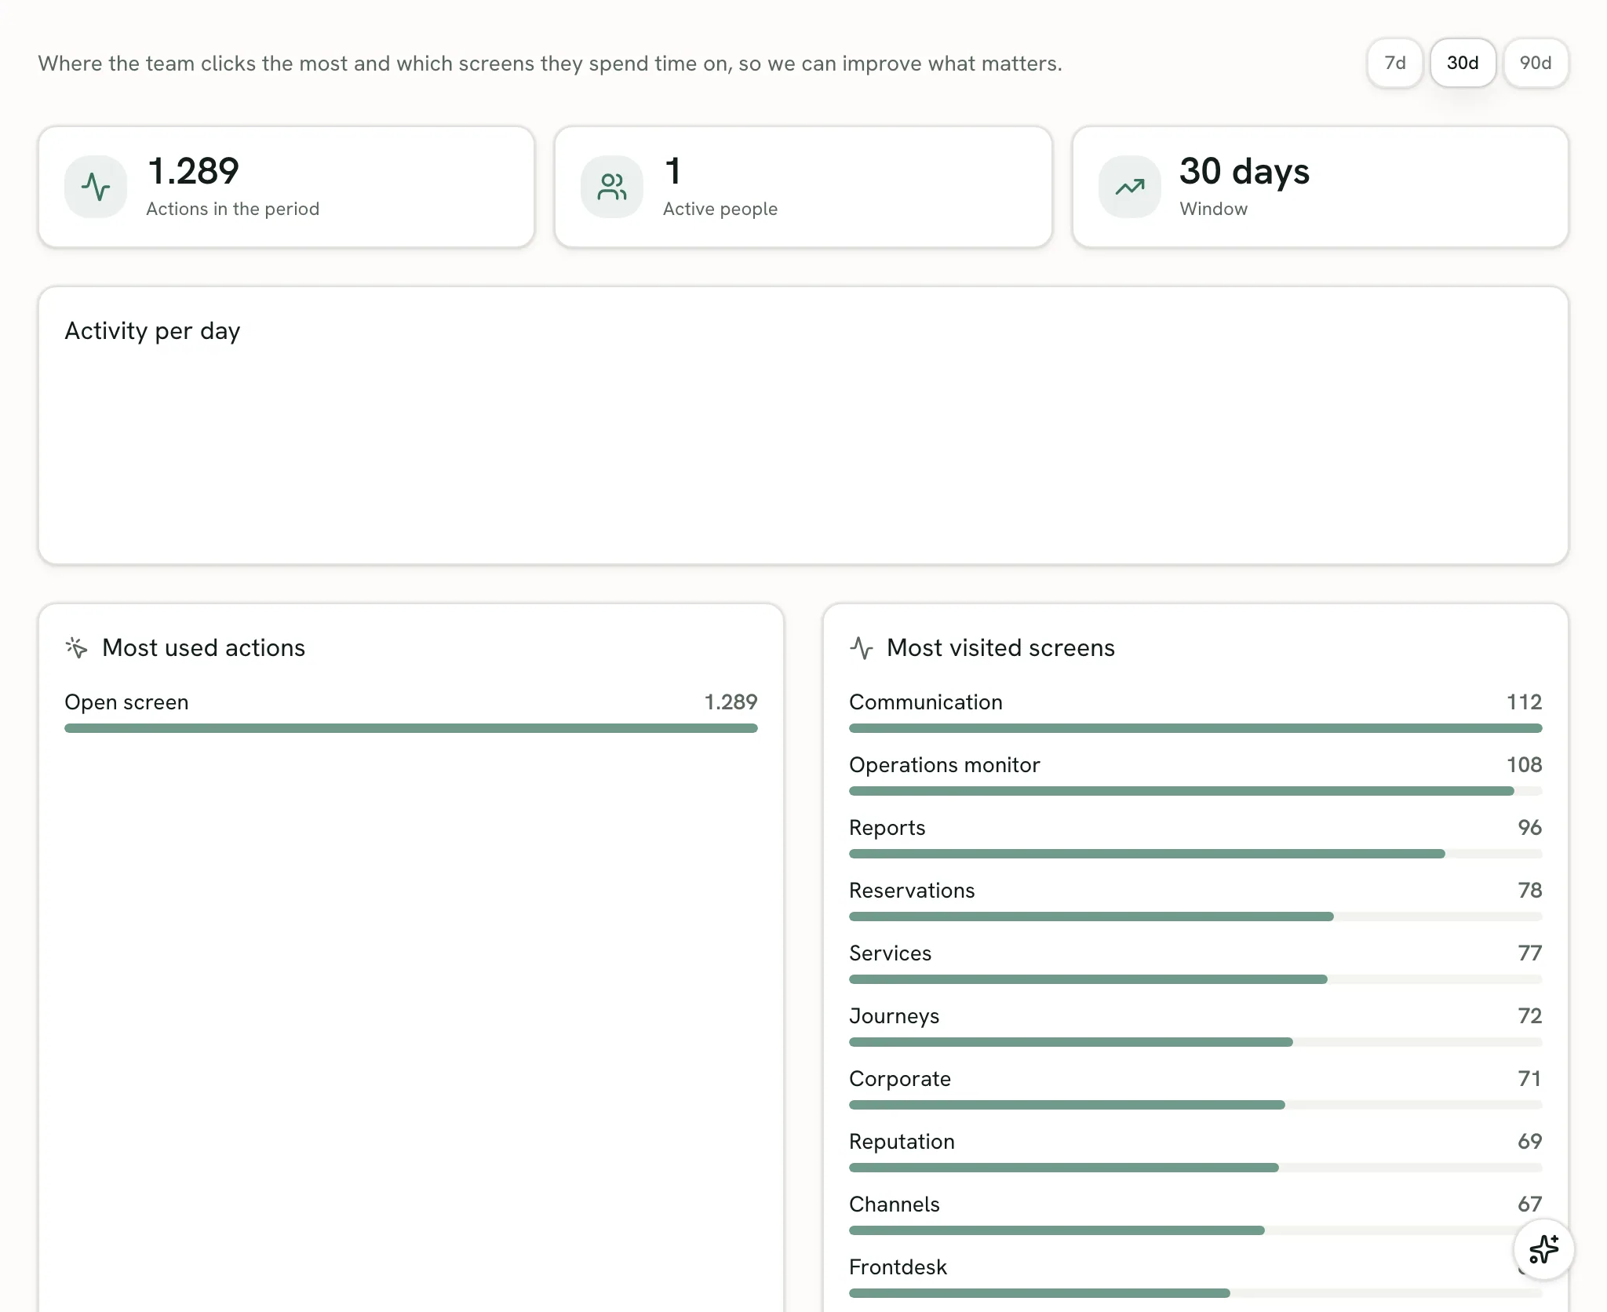Image resolution: width=1607 pixels, height=1312 pixels.
Task: Open the sparkle AI assistant button
Action: pyautogui.click(x=1543, y=1249)
